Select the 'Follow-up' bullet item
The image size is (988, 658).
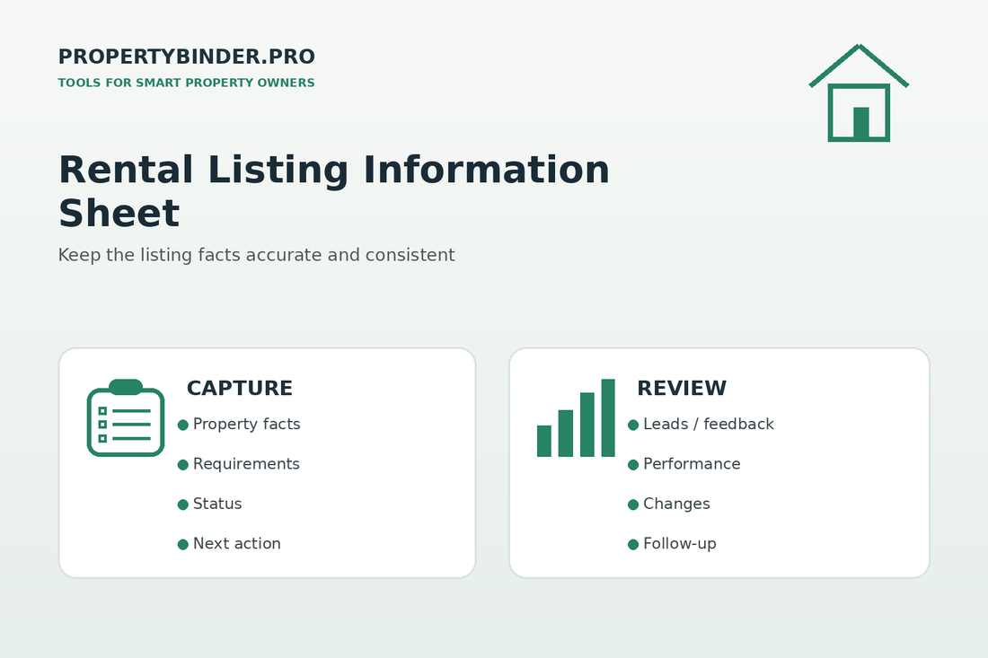click(673, 544)
